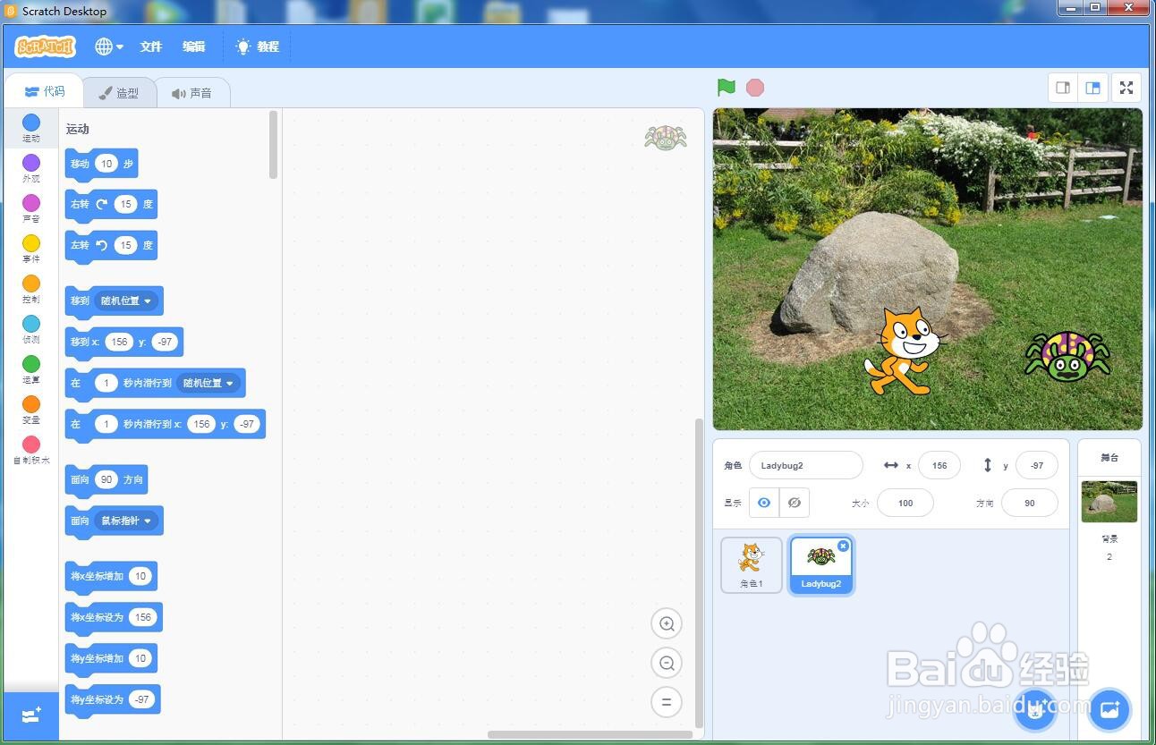Enter full screen stage mode
The height and width of the screenshot is (745, 1156).
click(1126, 88)
